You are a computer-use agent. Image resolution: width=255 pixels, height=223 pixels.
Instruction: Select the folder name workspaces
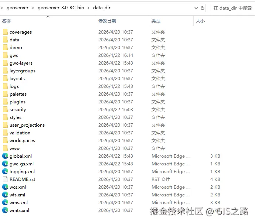[x=22, y=141]
